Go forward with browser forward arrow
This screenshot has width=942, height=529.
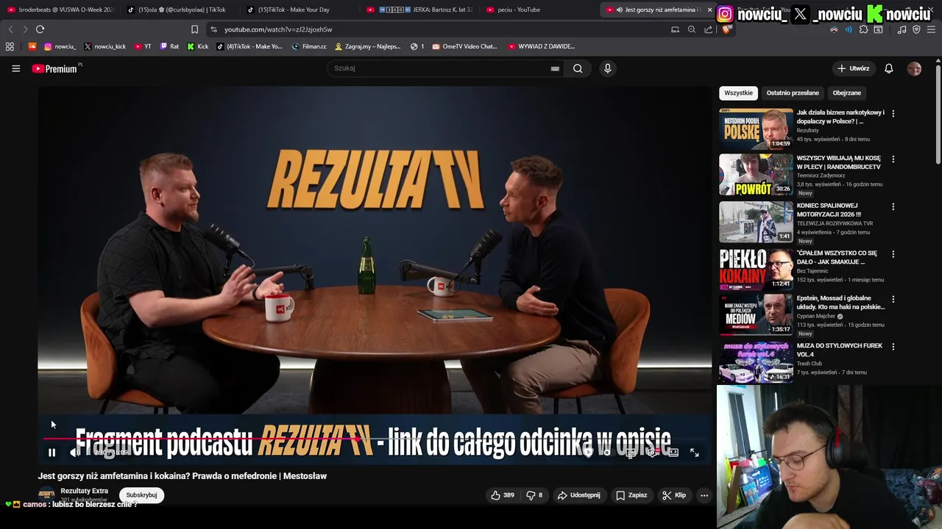coord(25,29)
